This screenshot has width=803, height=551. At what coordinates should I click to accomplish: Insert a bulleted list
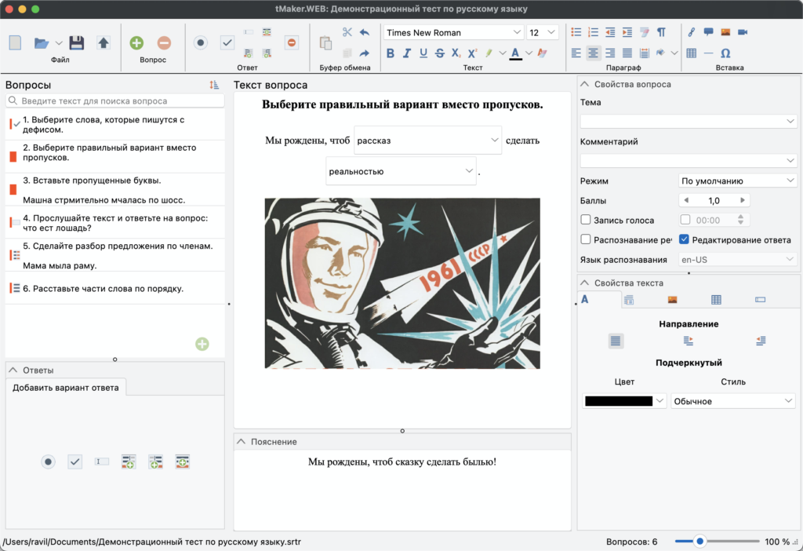coord(576,32)
